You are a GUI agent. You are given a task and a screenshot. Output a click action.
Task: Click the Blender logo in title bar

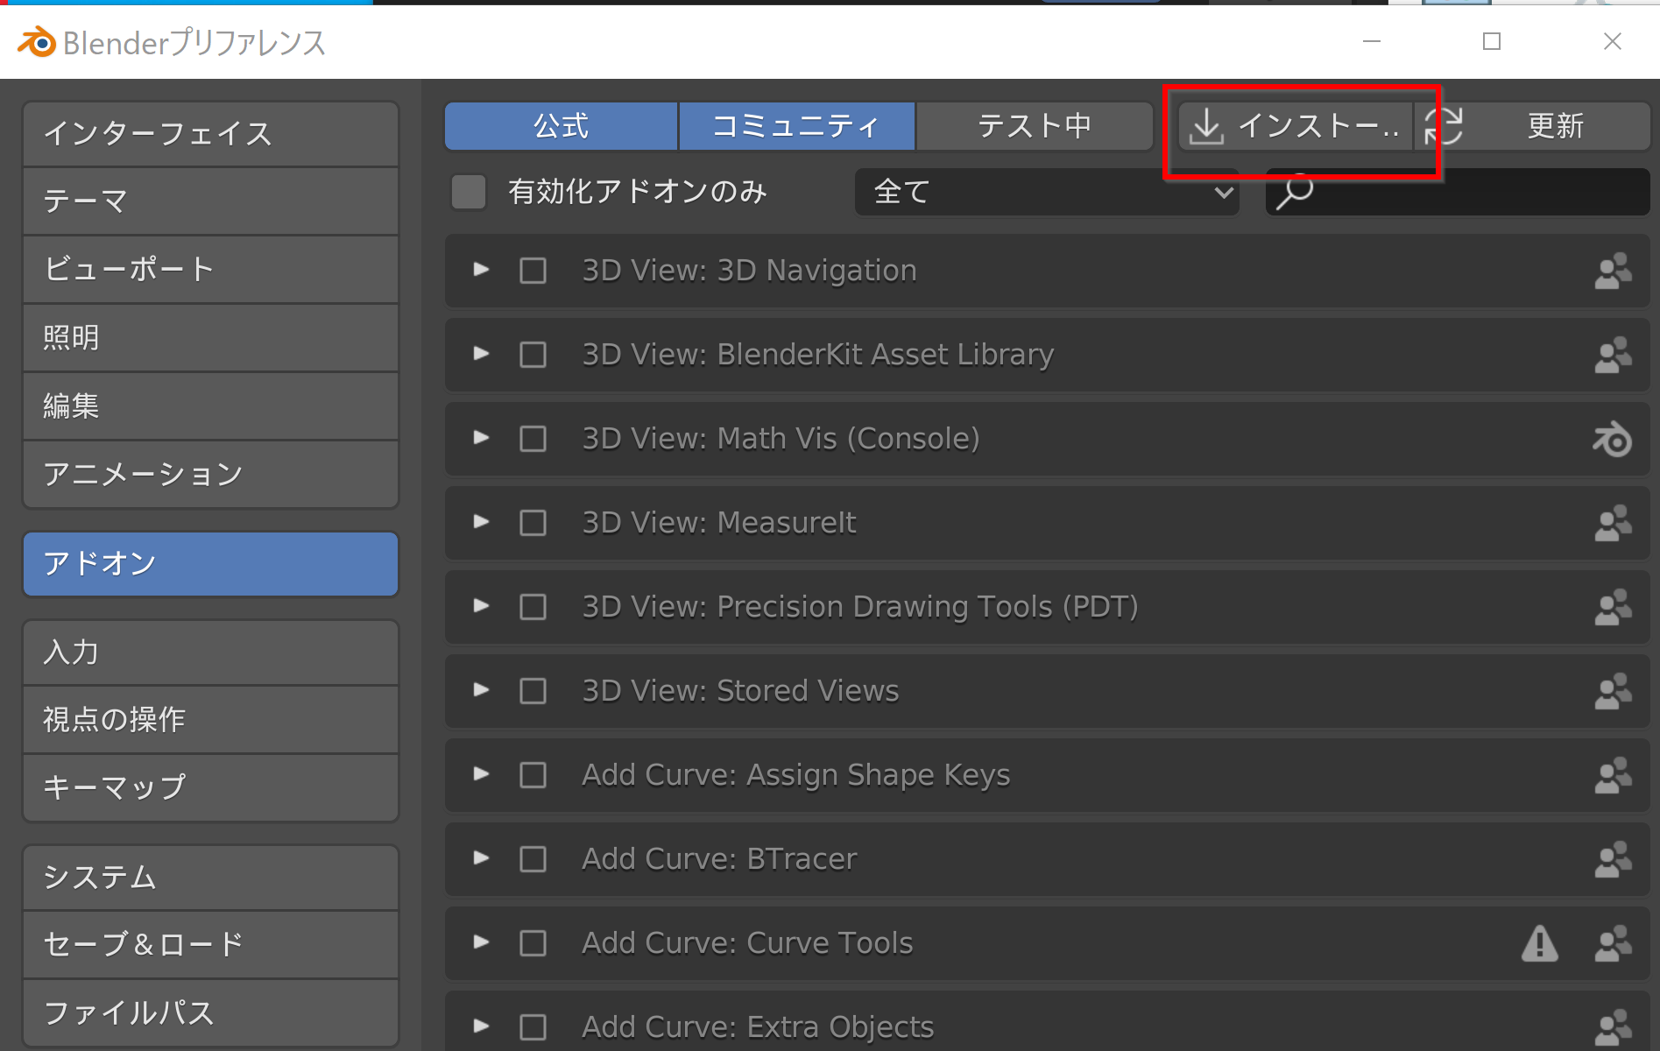click(37, 41)
